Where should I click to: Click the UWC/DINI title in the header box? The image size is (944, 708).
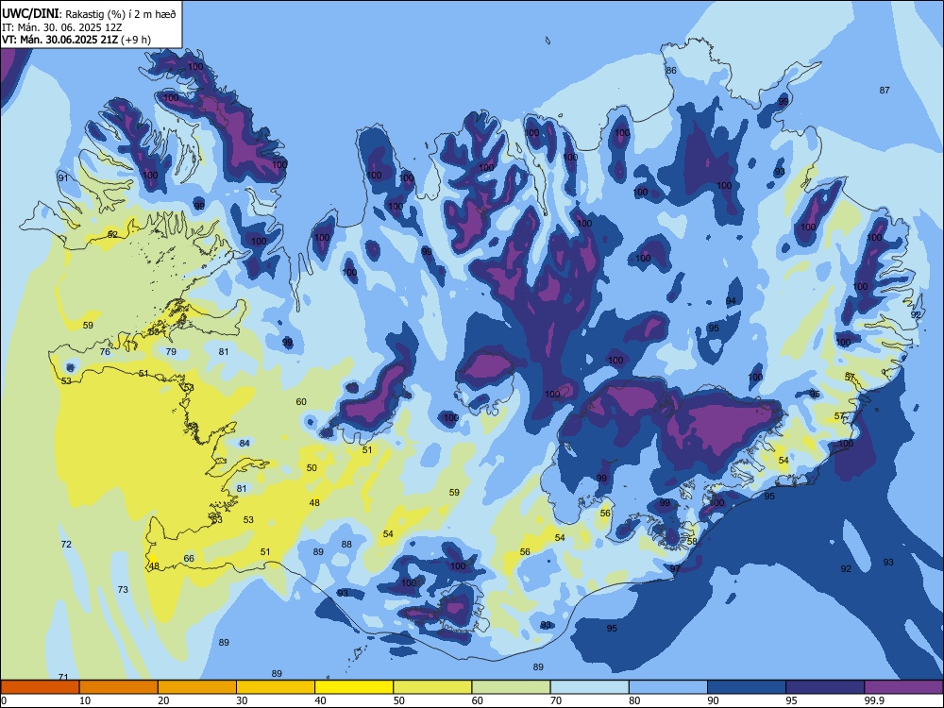tap(29, 13)
